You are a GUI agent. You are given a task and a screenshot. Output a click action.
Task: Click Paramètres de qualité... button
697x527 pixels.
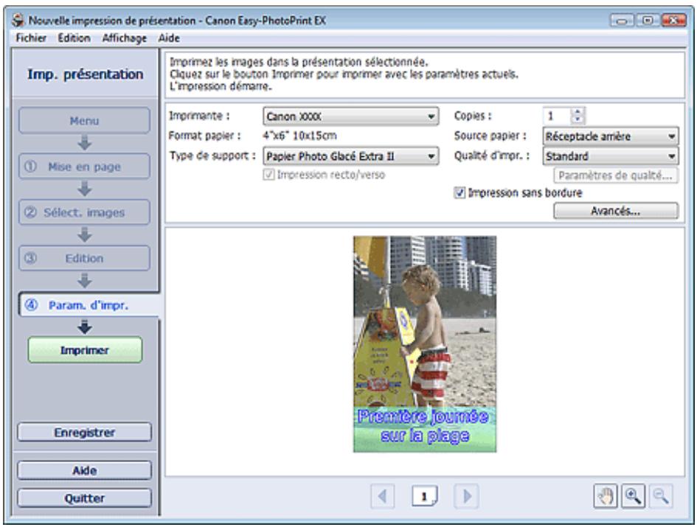(616, 175)
